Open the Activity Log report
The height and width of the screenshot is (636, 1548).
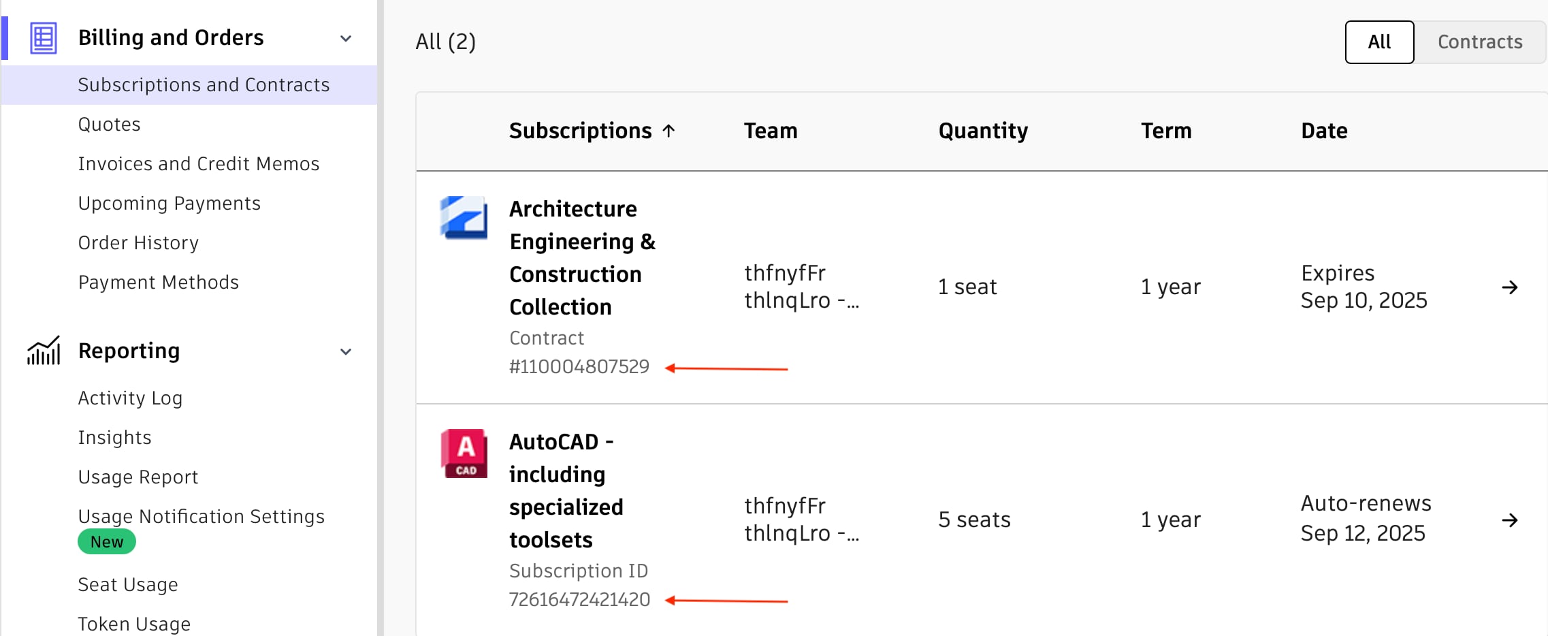[130, 398]
